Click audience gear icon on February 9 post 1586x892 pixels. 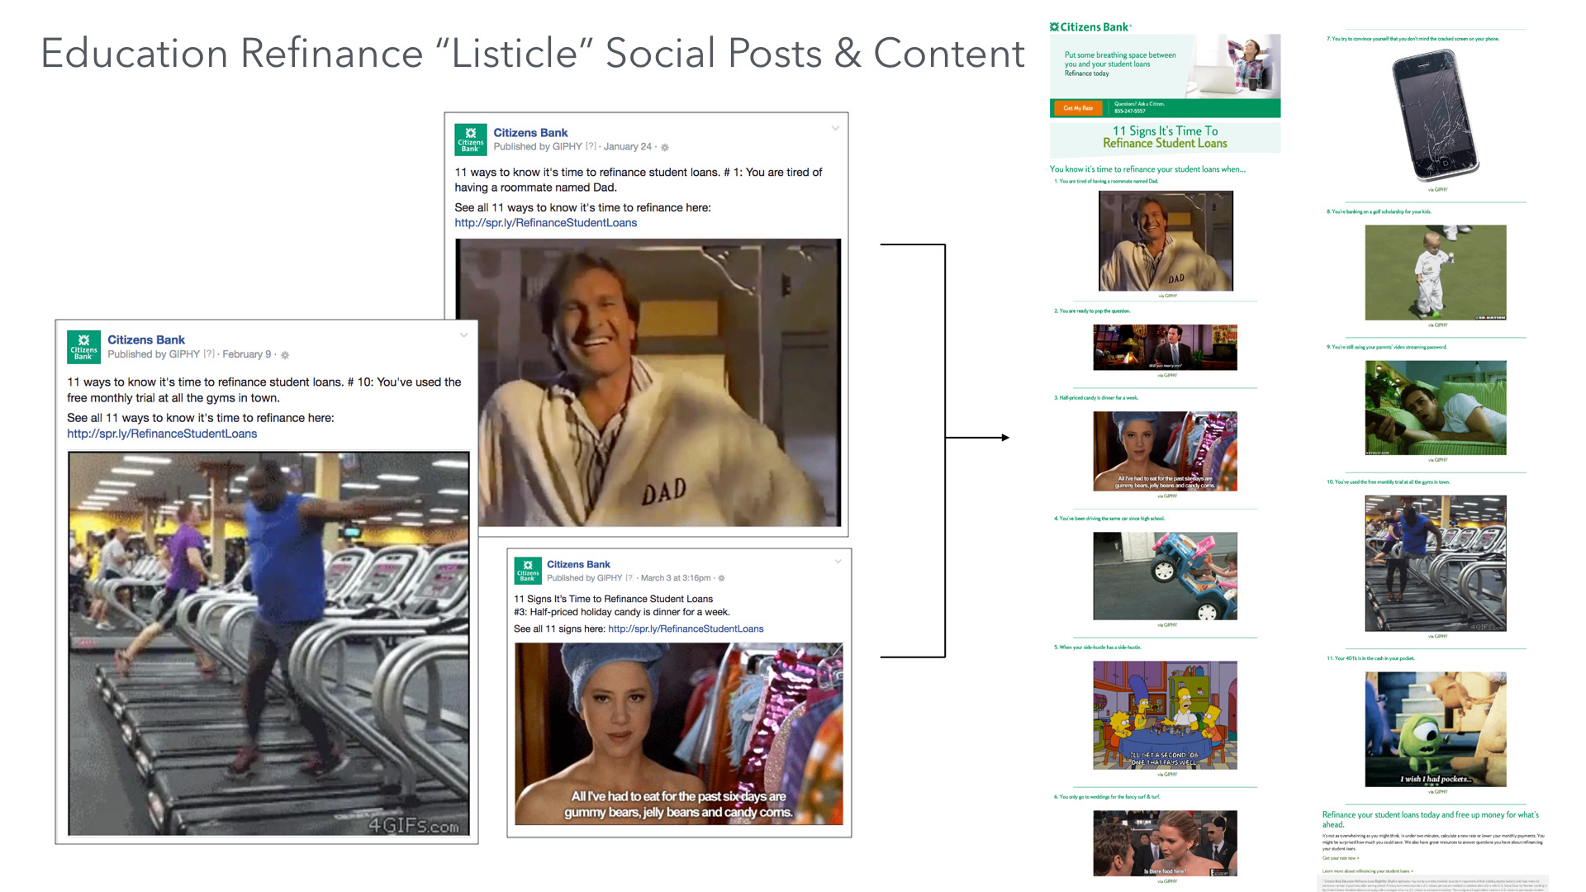[285, 355]
